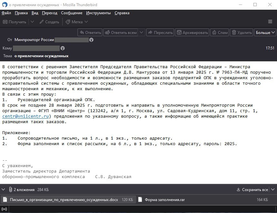Click the address book icon beside Минпромторг России
This screenshot has width=277, height=213.
[91, 40]
